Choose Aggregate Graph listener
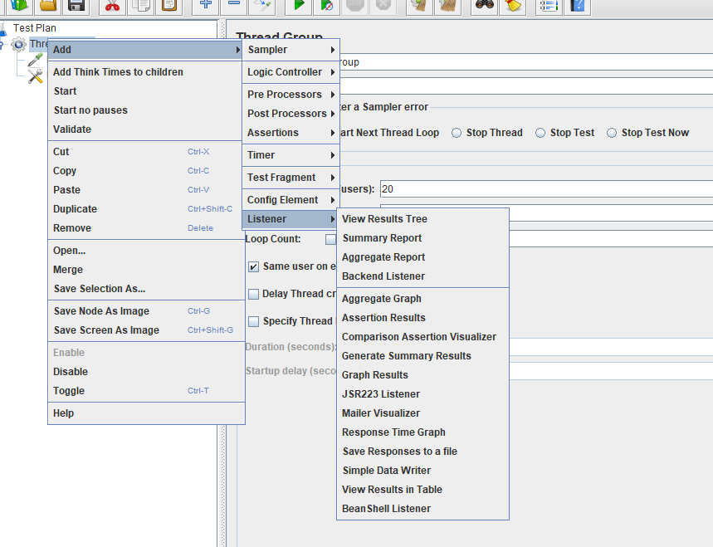The width and height of the screenshot is (713, 547). pyautogui.click(x=422, y=299)
